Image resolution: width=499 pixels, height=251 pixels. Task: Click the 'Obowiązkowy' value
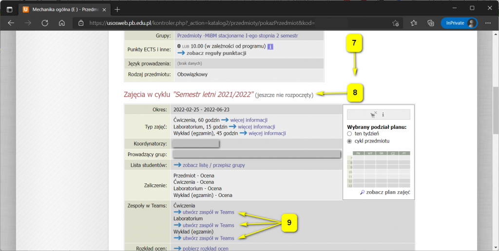tap(192, 74)
